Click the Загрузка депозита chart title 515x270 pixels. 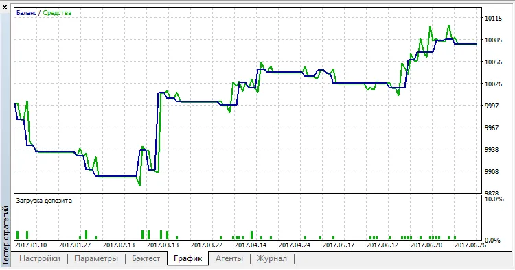coord(44,201)
